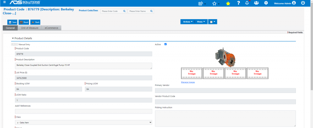
Task: Select the first No Image thumbnail
Action: pos(192,73)
